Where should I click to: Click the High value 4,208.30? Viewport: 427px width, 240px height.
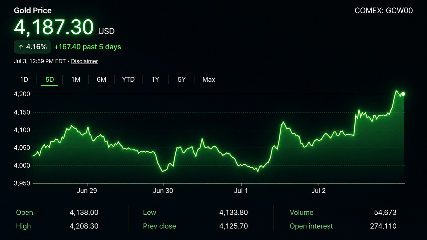tap(84, 226)
